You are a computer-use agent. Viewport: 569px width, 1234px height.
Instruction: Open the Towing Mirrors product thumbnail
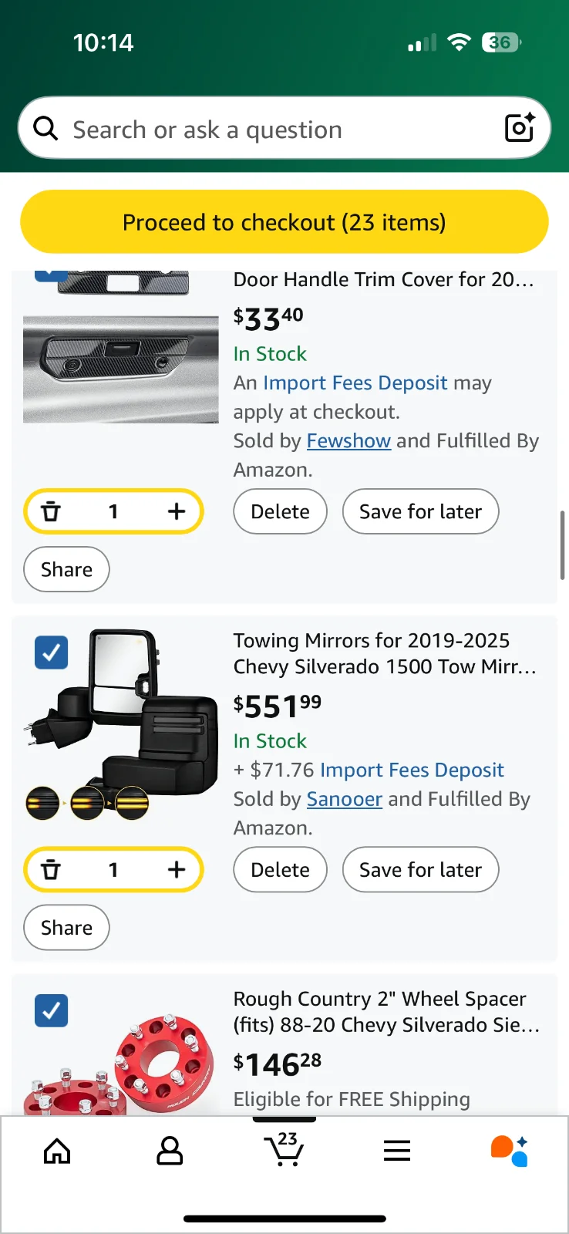point(122,725)
